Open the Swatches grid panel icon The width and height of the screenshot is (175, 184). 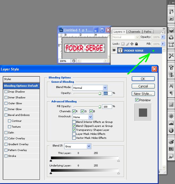pyautogui.click(x=171, y=149)
